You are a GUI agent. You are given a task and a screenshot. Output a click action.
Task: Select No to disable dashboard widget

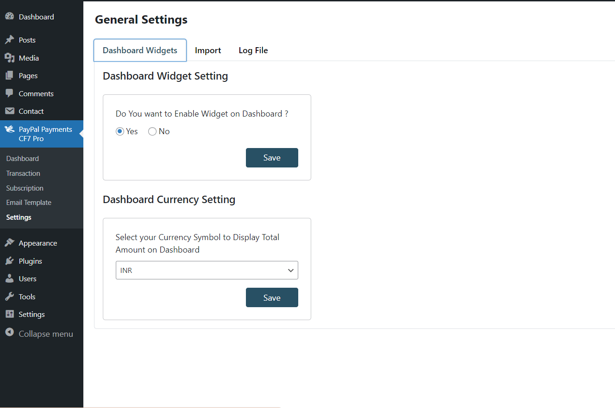click(152, 131)
